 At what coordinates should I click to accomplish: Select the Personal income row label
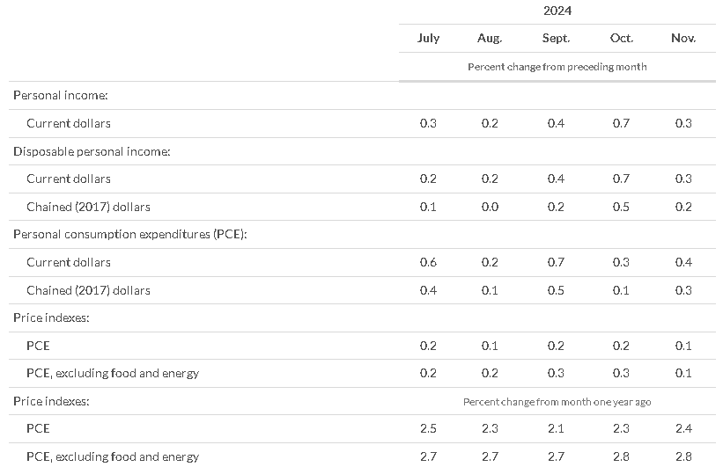click(61, 95)
